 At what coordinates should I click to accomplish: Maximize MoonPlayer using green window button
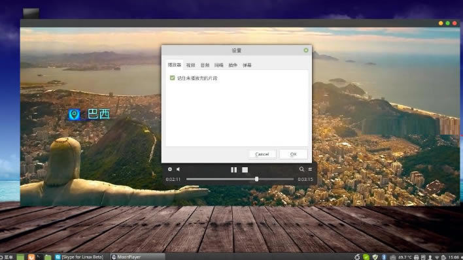[x=448, y=23]
